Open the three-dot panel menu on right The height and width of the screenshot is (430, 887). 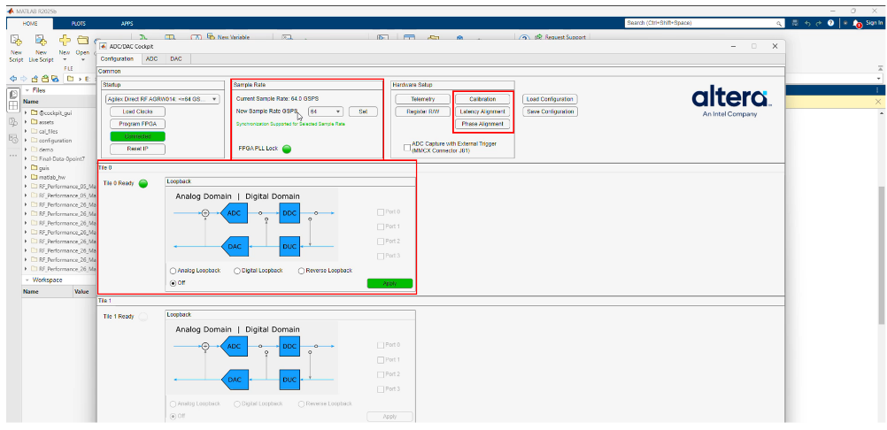point(877,90)
